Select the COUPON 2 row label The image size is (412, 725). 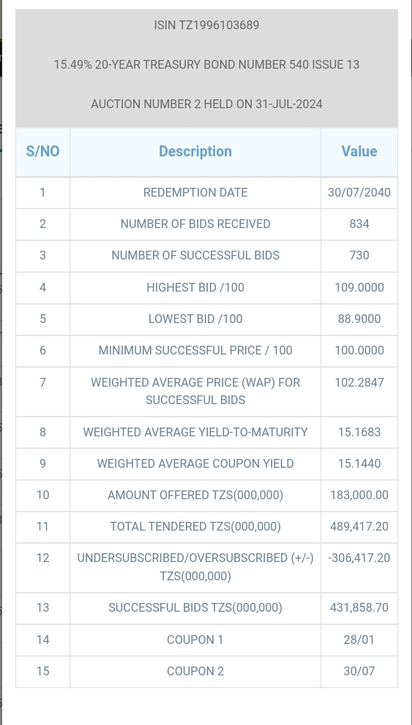click(195, 672)
